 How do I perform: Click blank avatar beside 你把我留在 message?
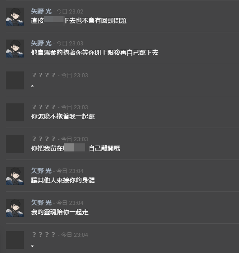15,144
